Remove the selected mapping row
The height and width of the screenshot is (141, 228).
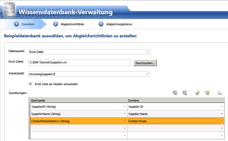[x=185, y=93]
